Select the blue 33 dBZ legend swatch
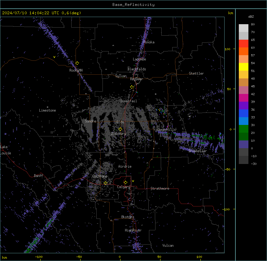The image size is (267, 261). click(x=243, y=113)
